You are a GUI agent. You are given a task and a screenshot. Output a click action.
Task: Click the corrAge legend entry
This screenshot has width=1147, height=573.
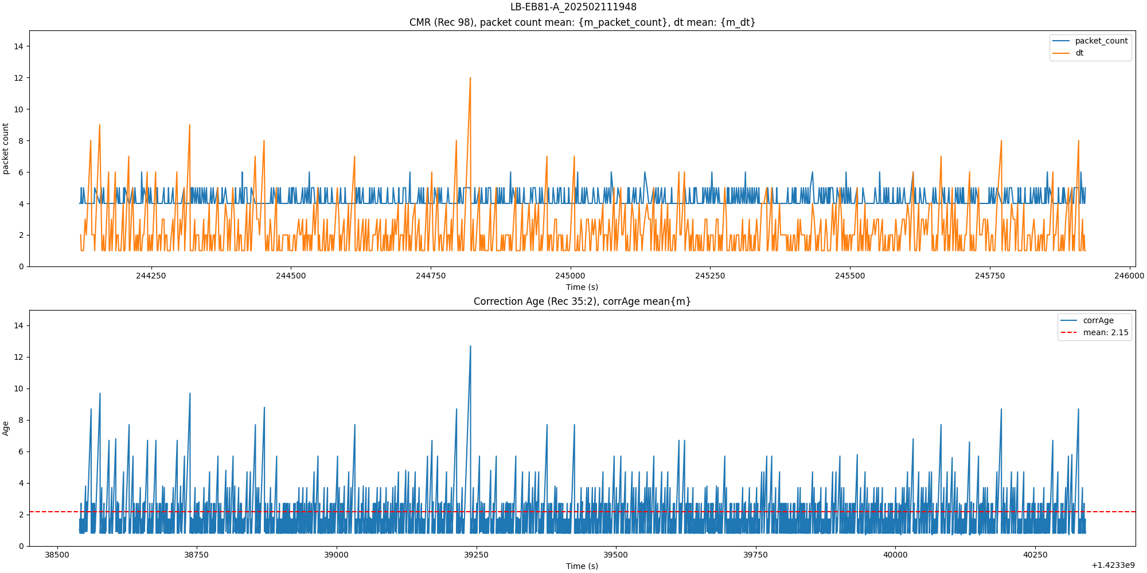(x=1098, y=320)
